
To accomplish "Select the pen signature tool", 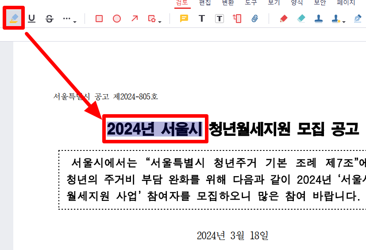I will [358, 19].
